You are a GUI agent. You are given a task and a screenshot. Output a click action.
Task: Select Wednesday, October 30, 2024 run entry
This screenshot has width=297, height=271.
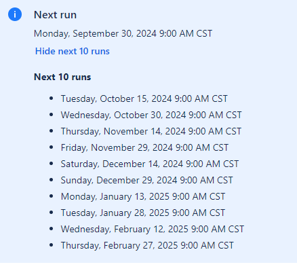[151, 115]
